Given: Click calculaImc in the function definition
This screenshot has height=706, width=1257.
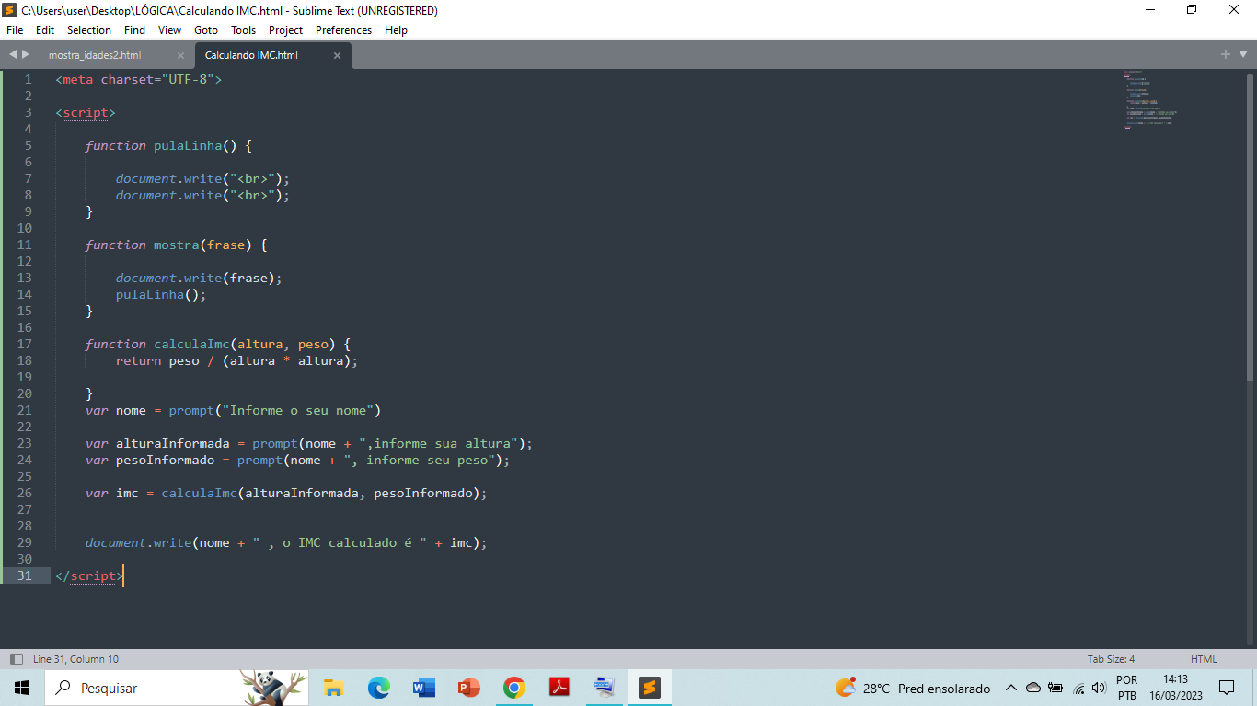Looking at the screenshot, I should 191,344.
